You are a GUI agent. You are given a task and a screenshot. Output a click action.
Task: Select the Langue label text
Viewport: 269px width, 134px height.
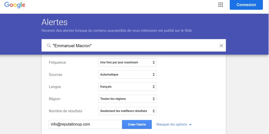[x=55, y=87]
